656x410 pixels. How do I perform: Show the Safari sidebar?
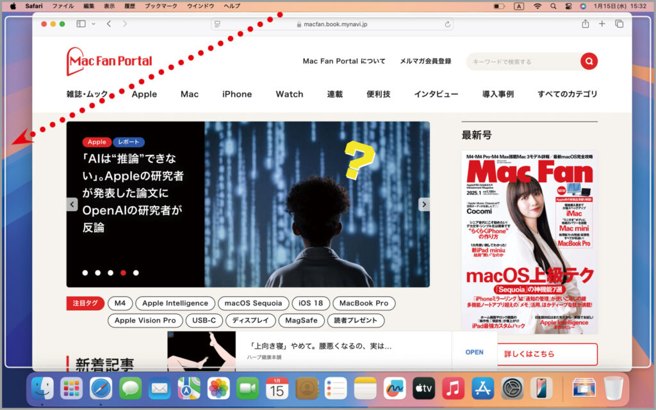click(81, 24)
